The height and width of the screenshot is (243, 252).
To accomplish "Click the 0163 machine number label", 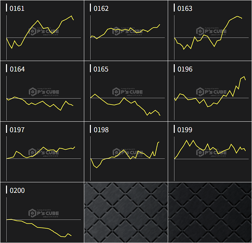I will pos(185,8).
